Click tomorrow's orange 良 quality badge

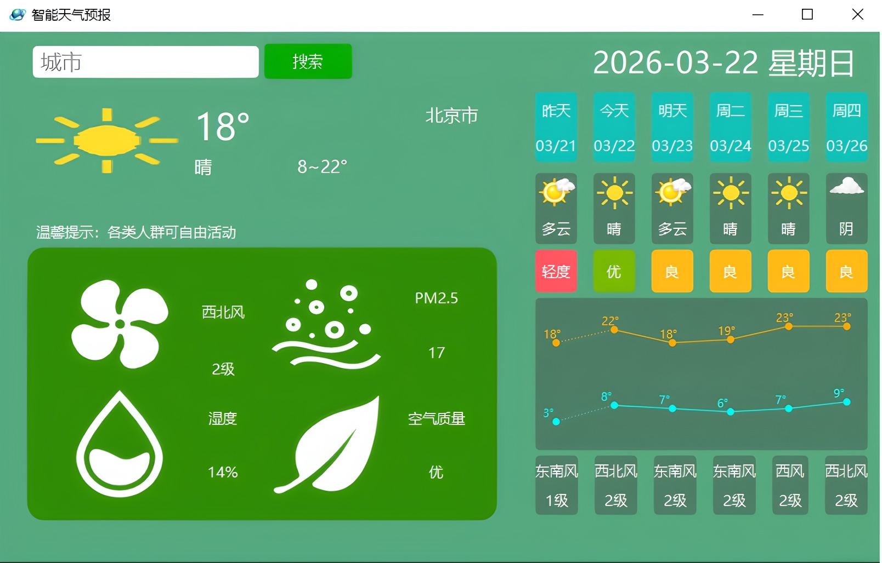pos(672,271)
